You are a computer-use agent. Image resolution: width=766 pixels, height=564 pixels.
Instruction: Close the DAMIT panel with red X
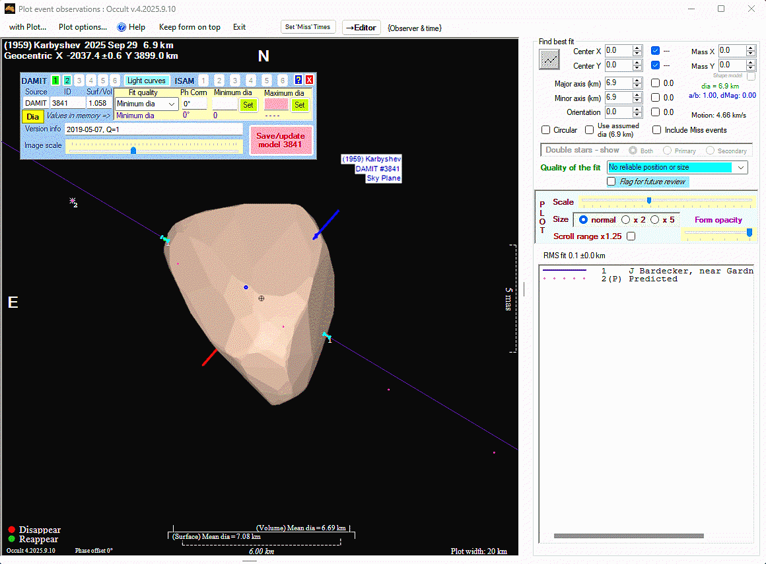[x=309, y=80]
